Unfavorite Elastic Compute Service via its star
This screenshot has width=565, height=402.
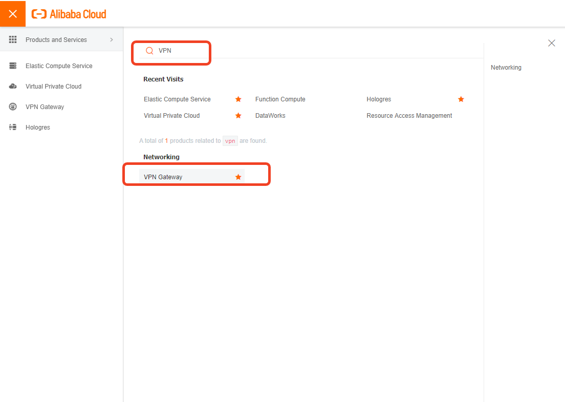pos(238,99)
